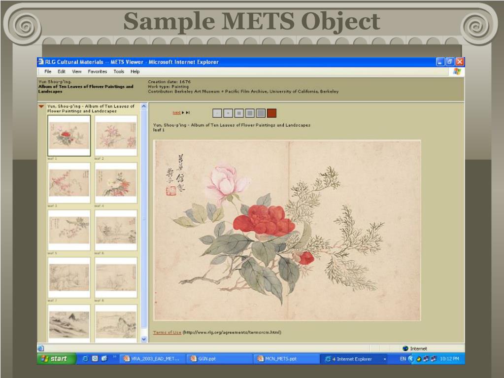Click the 'Creation date: 1676' text
504x378 pixels.
point(169,82)
